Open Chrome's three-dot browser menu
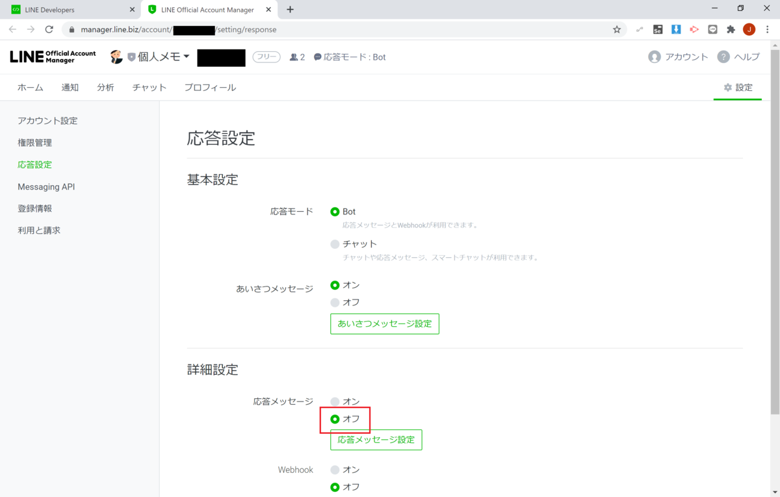 [x=767, y=29]
